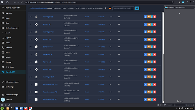Click bookmark icon in address bar
This screenshot has height=110, width=195.
pyautogui.click(x=172, y=2)
